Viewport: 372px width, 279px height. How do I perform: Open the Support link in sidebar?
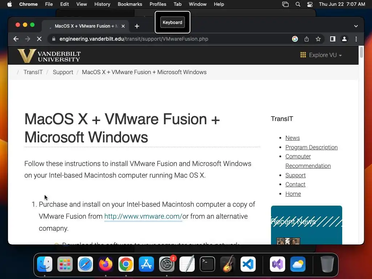click(295, 175)
